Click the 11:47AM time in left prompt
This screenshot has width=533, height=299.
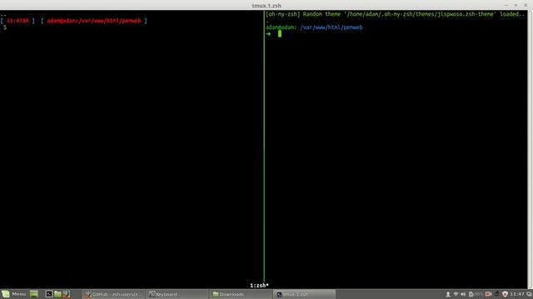point(17,21)
